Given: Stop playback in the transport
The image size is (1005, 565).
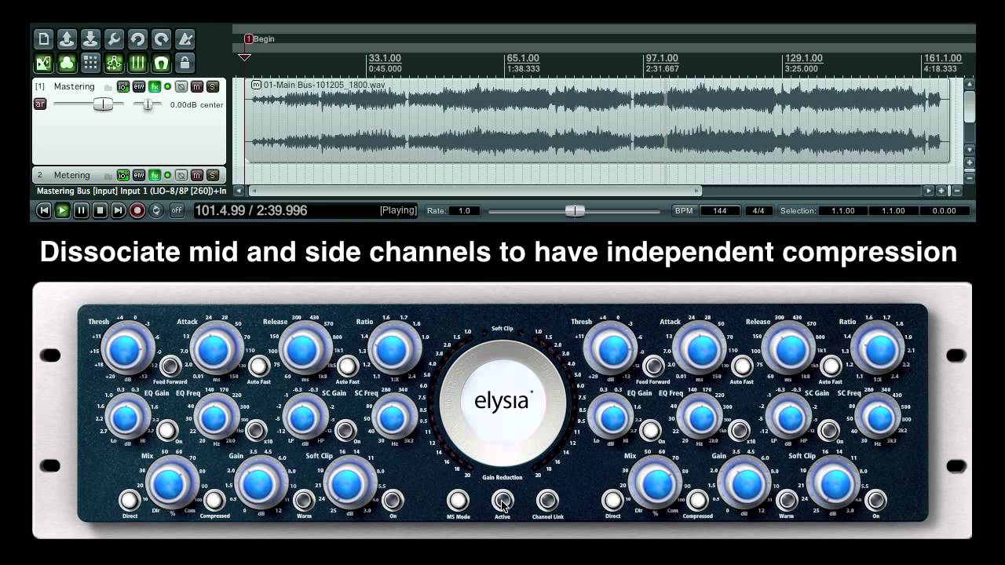Looking at the screenshot, I should [100, 210].
